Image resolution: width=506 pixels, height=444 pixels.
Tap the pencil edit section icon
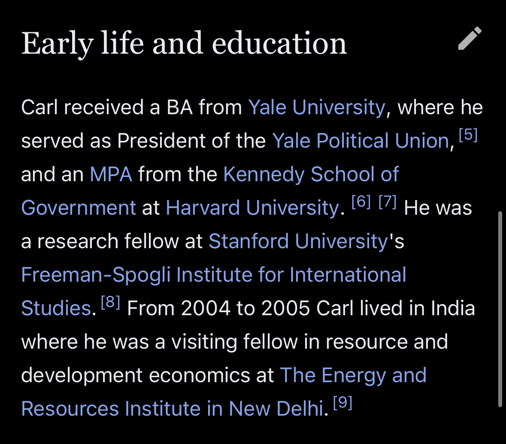tap(470, 39)
